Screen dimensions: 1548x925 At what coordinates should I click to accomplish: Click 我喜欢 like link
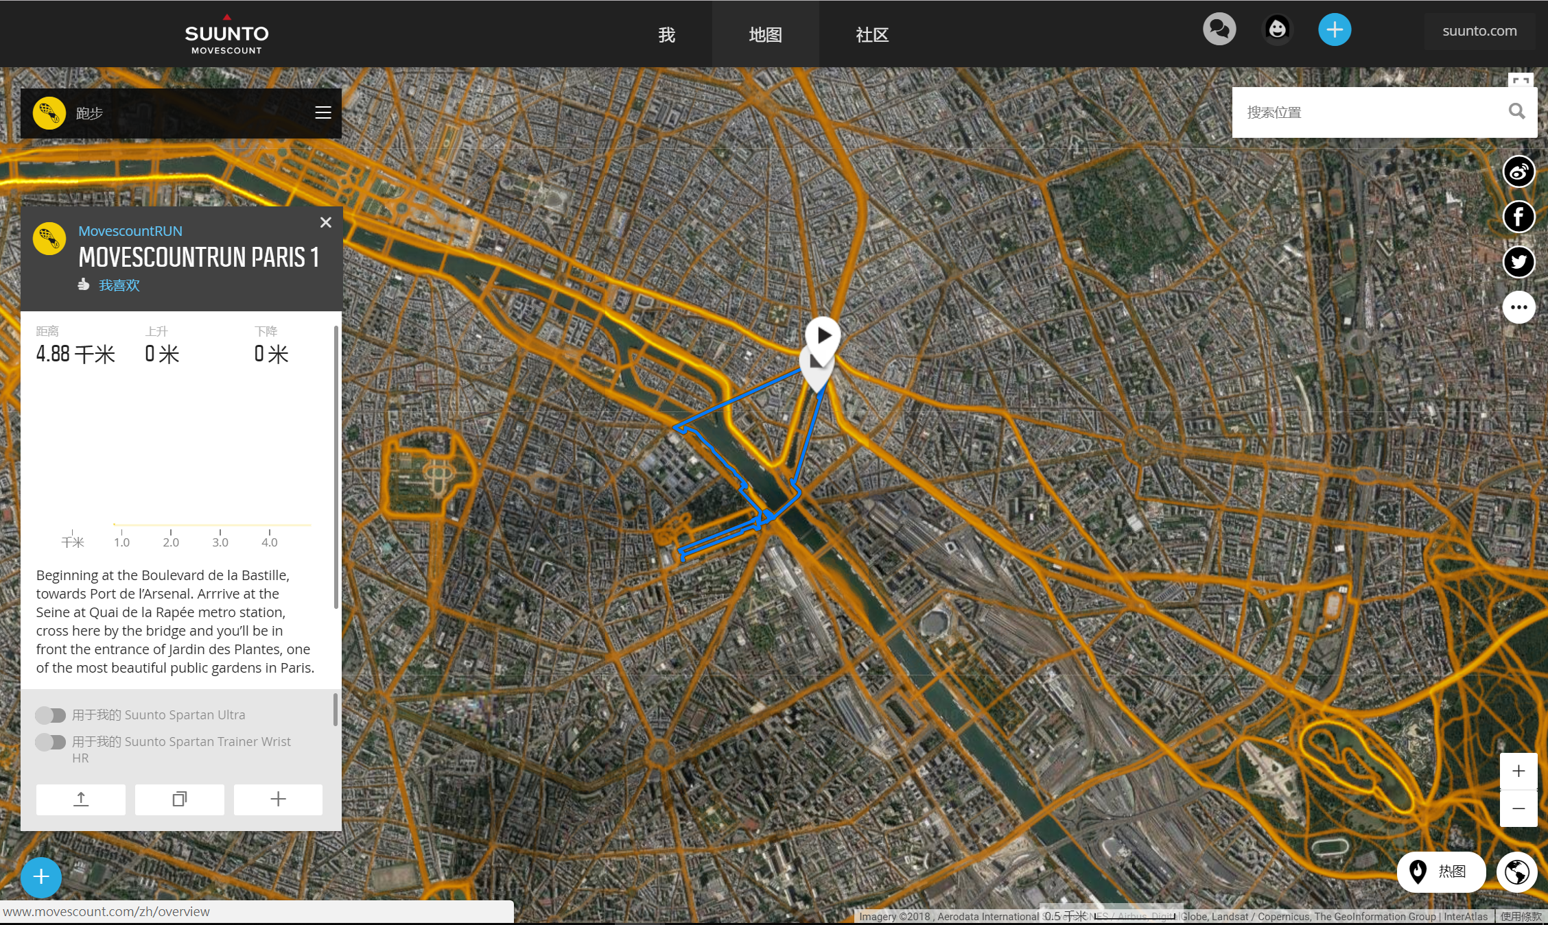119,285
